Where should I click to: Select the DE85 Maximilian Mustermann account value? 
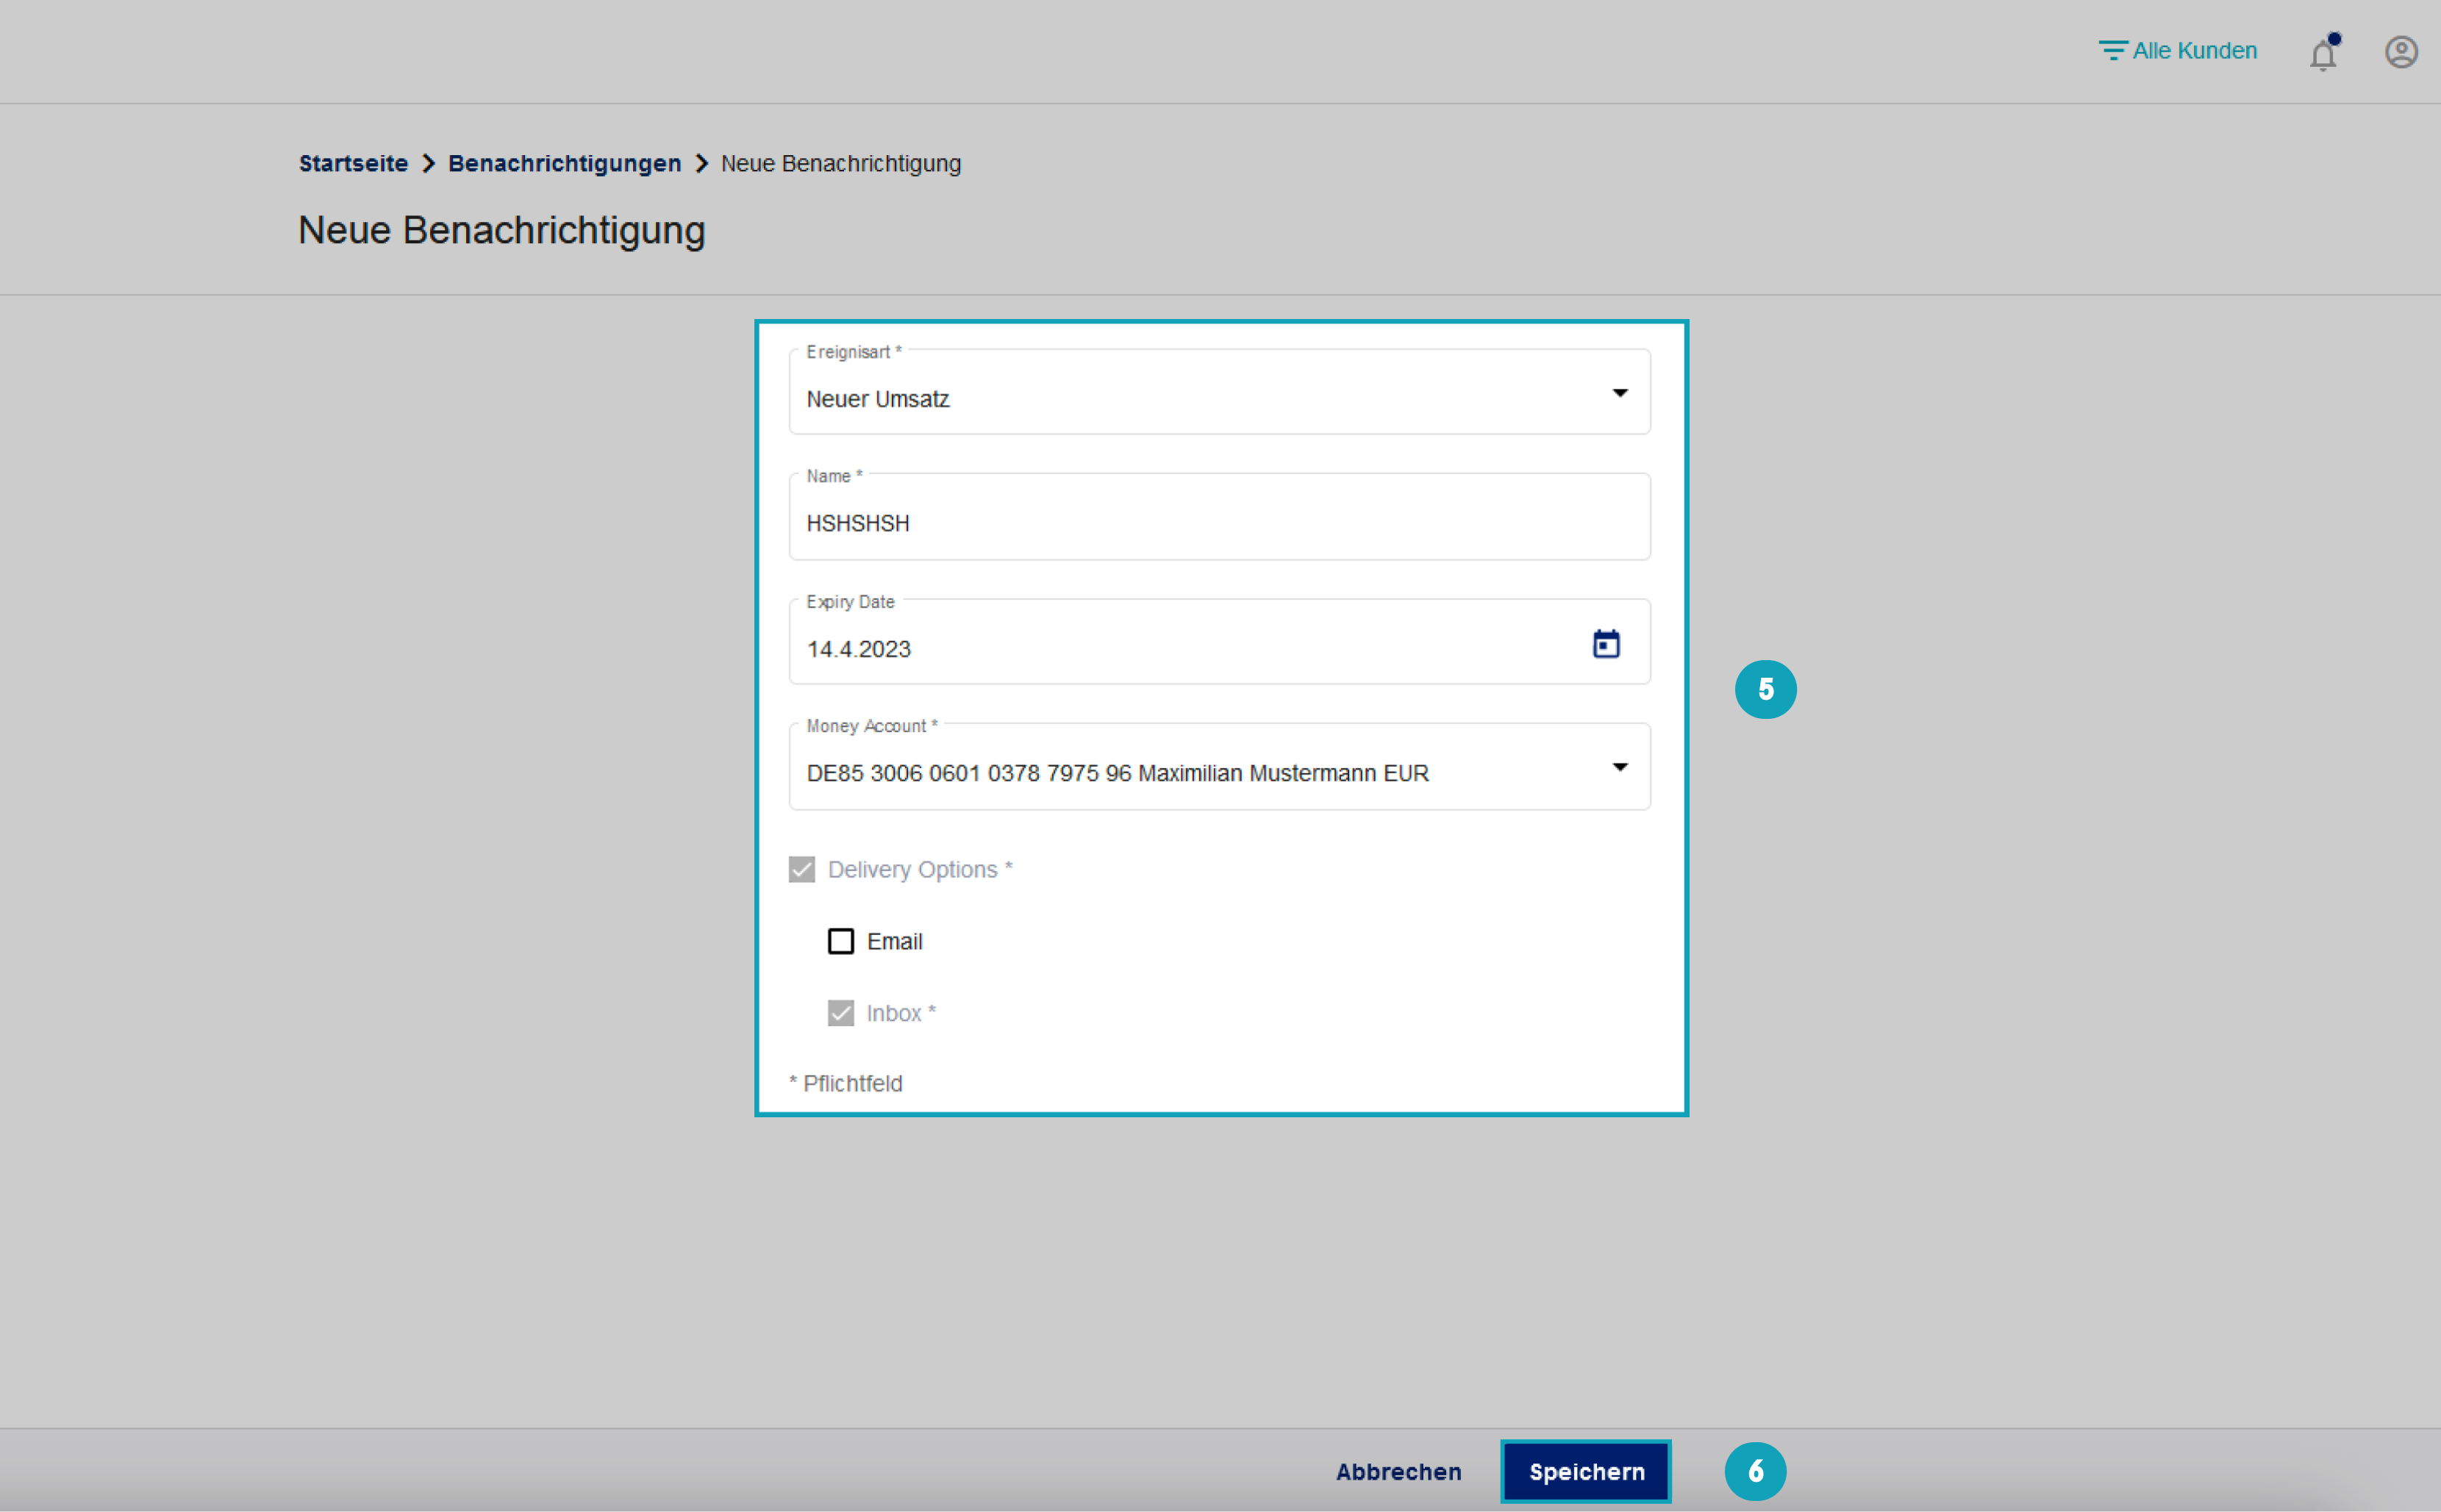(x=1117, y=773)
